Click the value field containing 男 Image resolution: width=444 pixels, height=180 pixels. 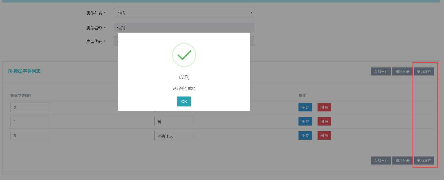[x=174, y=121]
